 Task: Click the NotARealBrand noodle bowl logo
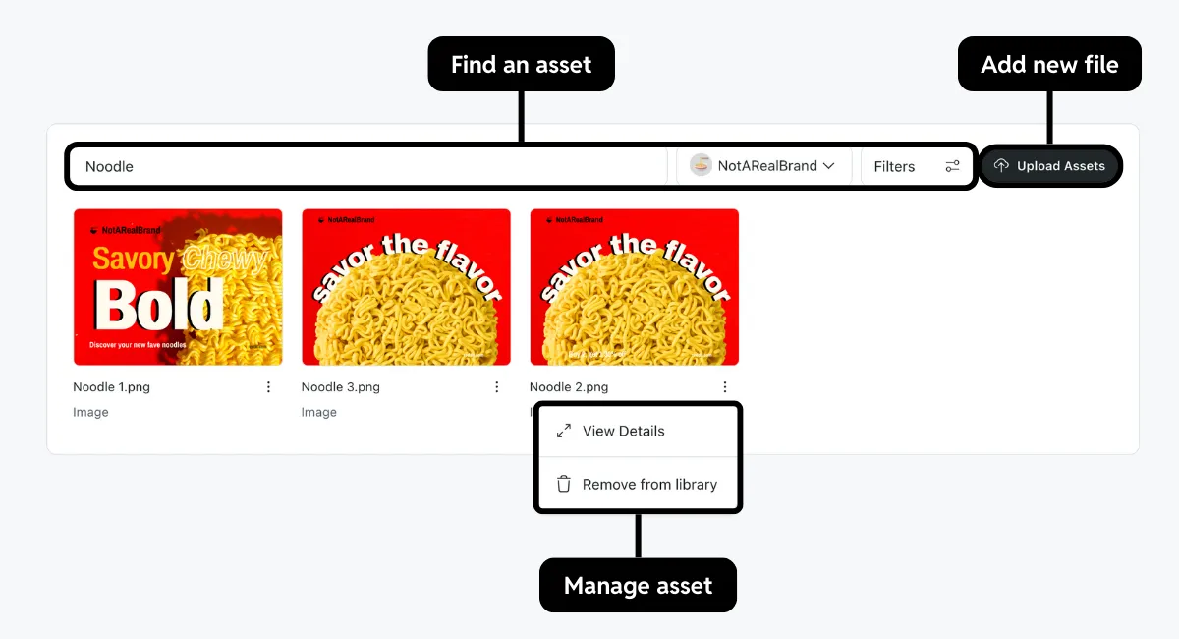[x=701, y=166]
